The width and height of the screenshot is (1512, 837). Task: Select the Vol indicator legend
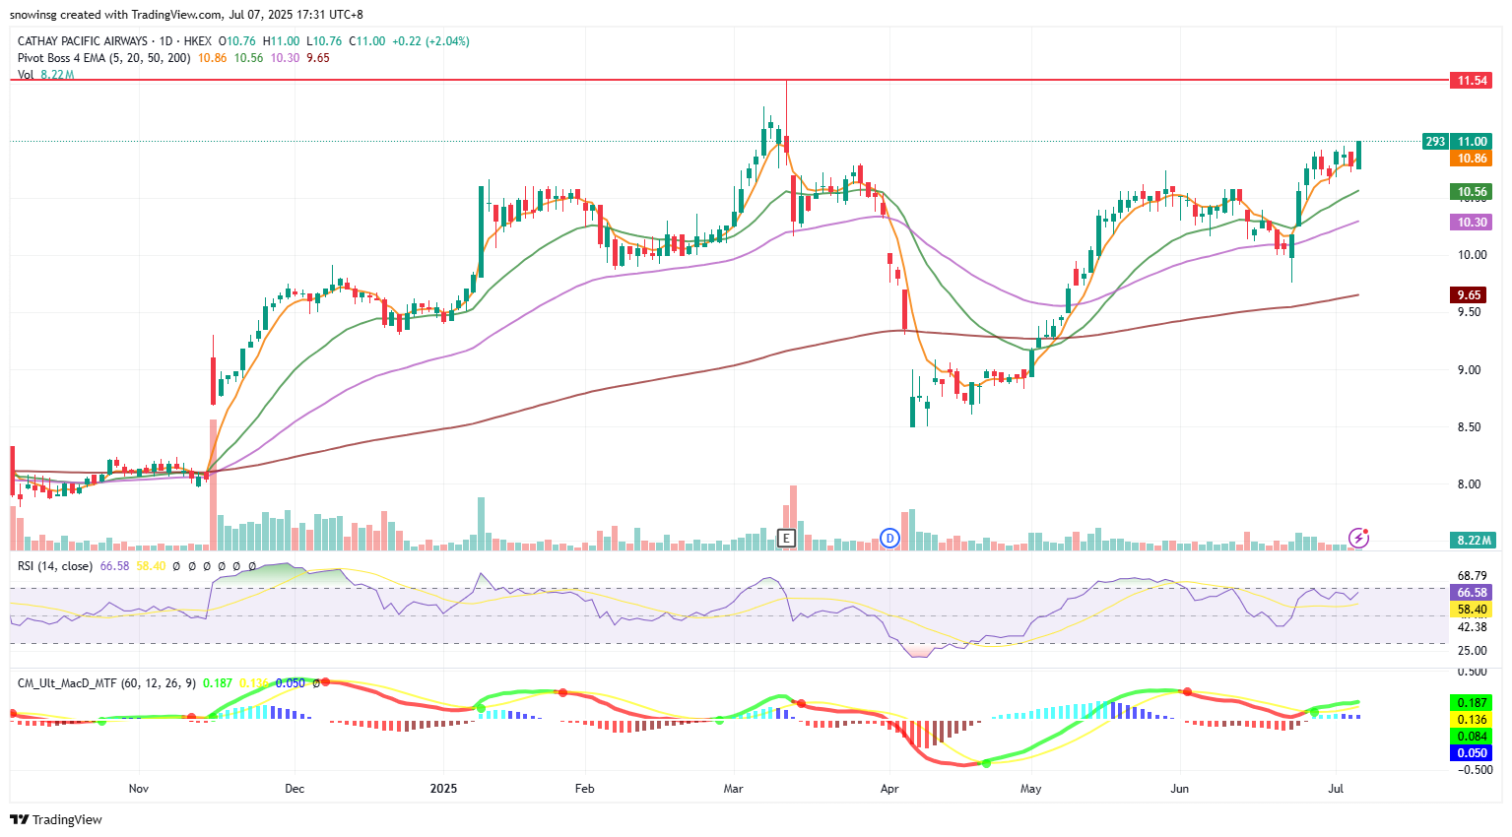(x=26, y=75)
